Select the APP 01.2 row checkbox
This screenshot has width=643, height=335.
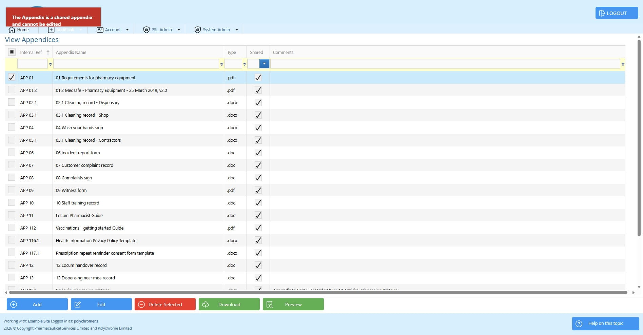pos(12,90)
